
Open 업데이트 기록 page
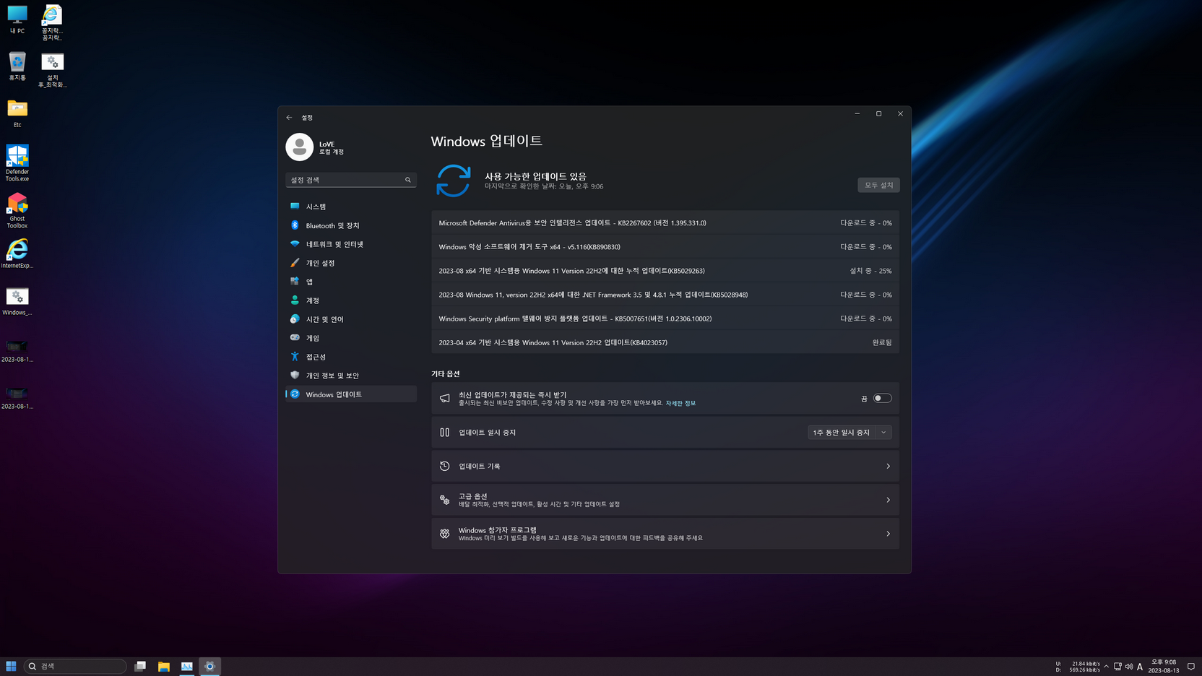click(665, 466)
